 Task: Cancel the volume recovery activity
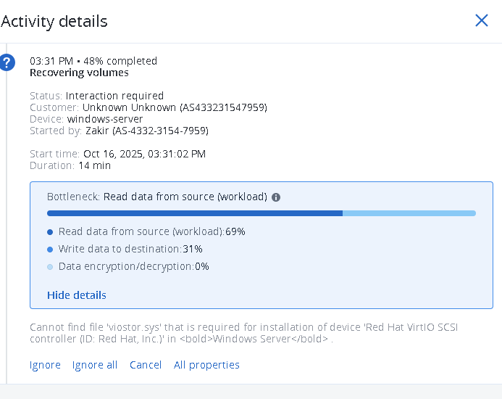click(146, 365)
